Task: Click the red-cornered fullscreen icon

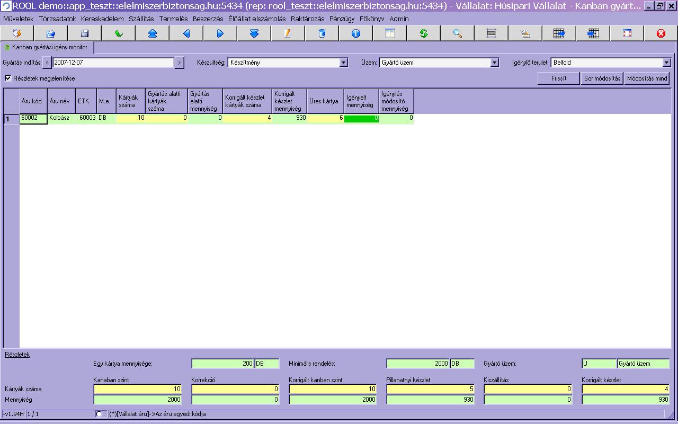Action: [x=627, y=33]
